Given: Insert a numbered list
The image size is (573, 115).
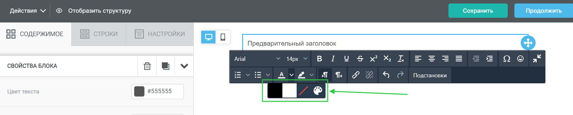Looking at the screenshot, I should (238, 75).
